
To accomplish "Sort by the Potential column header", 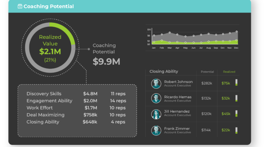I will point(207,72).
